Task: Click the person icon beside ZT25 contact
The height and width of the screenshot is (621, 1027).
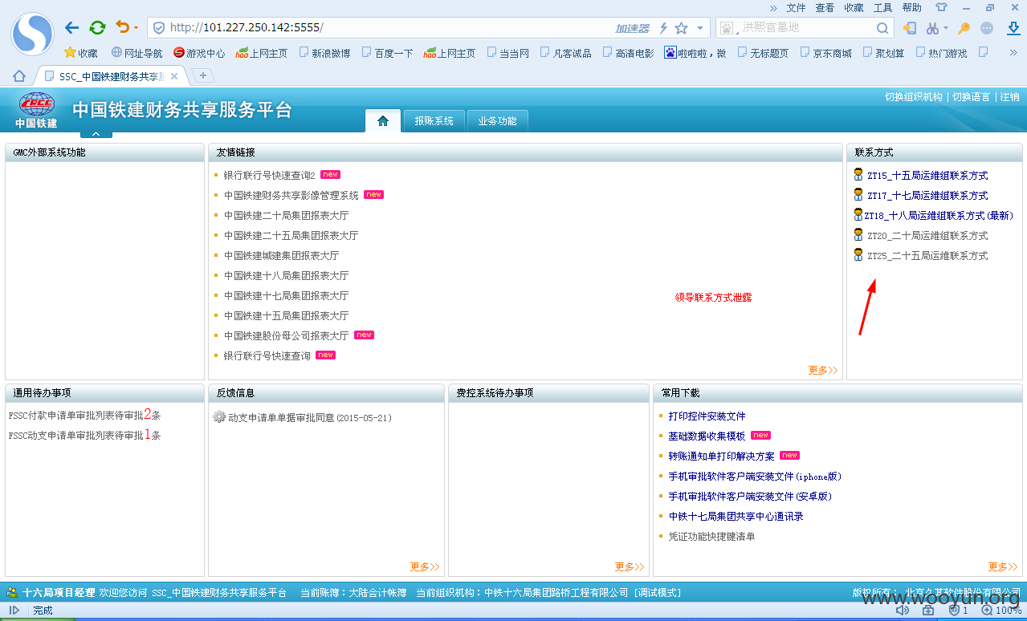Action: [x=858, y=255]
